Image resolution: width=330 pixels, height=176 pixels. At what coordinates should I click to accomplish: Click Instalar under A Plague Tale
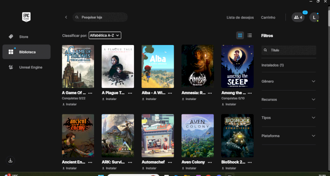(x=109, y=99)
